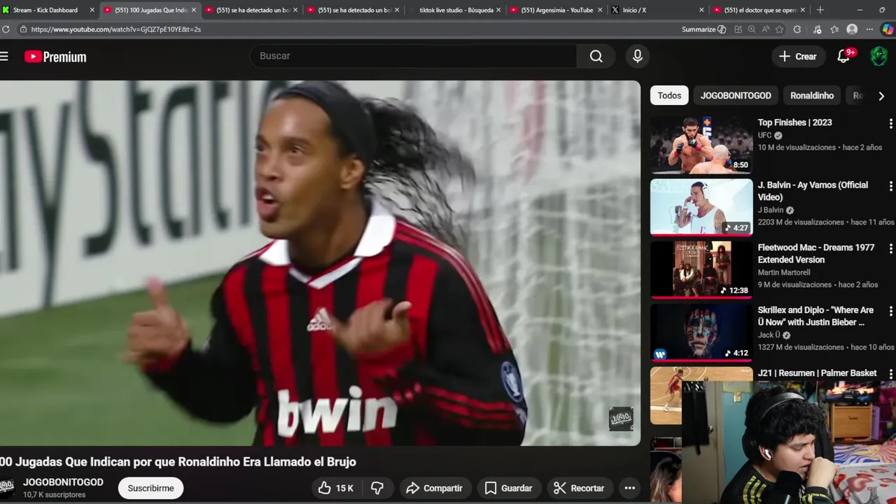Select the Todos filter chip

(669, 95)
